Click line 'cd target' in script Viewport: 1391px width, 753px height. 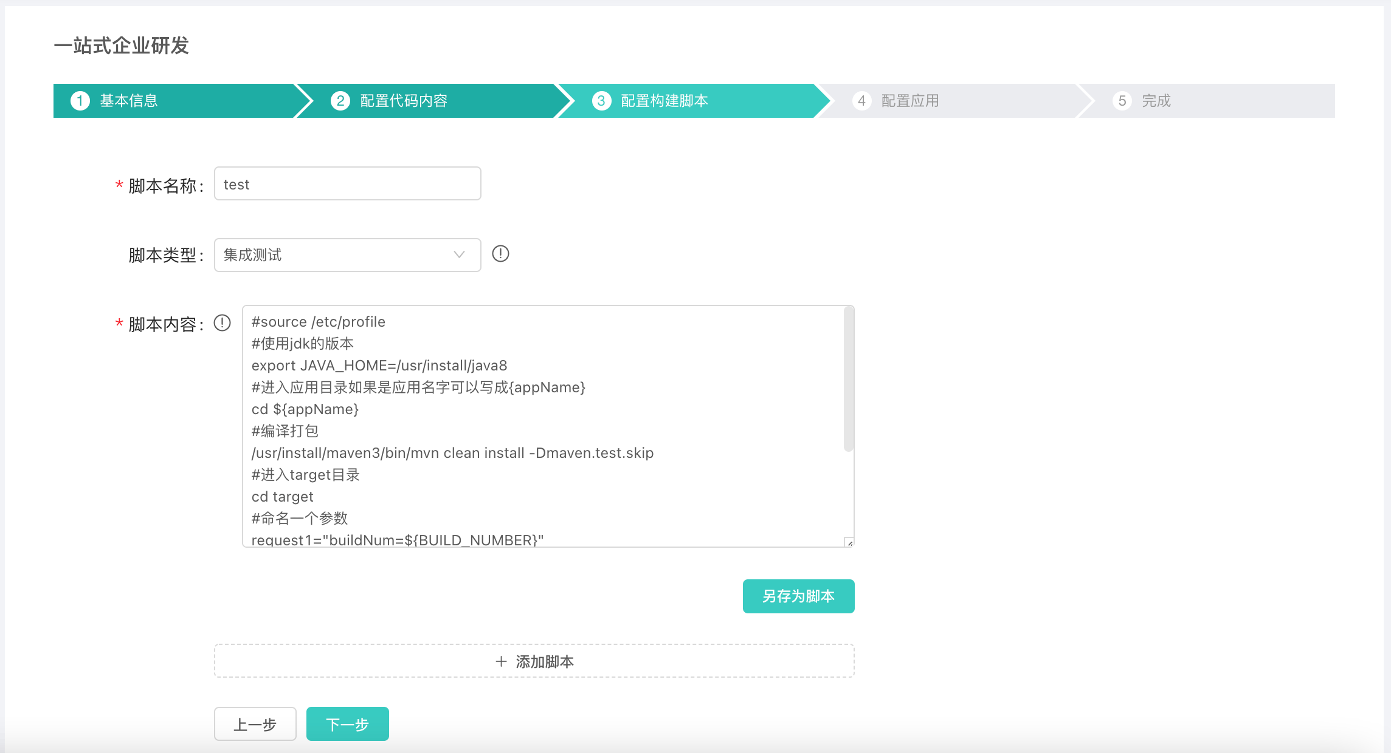[282, 497]
